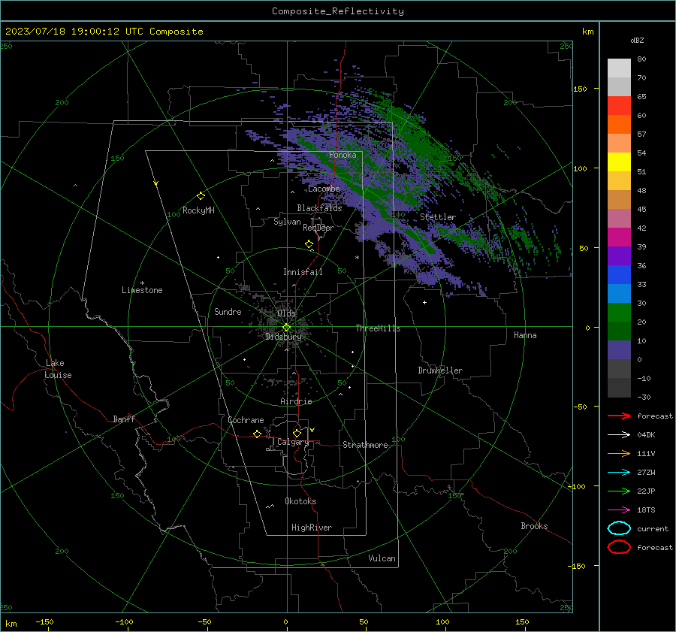The height and width of the screenshot is (632, 676).
Task: Select the red 60–65 dBZ swatch
Action: (x=619, y=106)
